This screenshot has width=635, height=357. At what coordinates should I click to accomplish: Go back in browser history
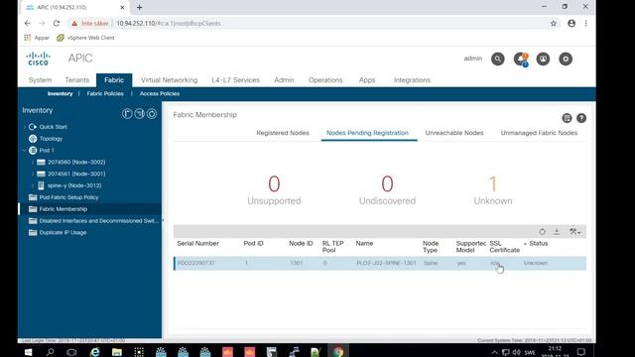pyautogui.click(x=27, y=24)
